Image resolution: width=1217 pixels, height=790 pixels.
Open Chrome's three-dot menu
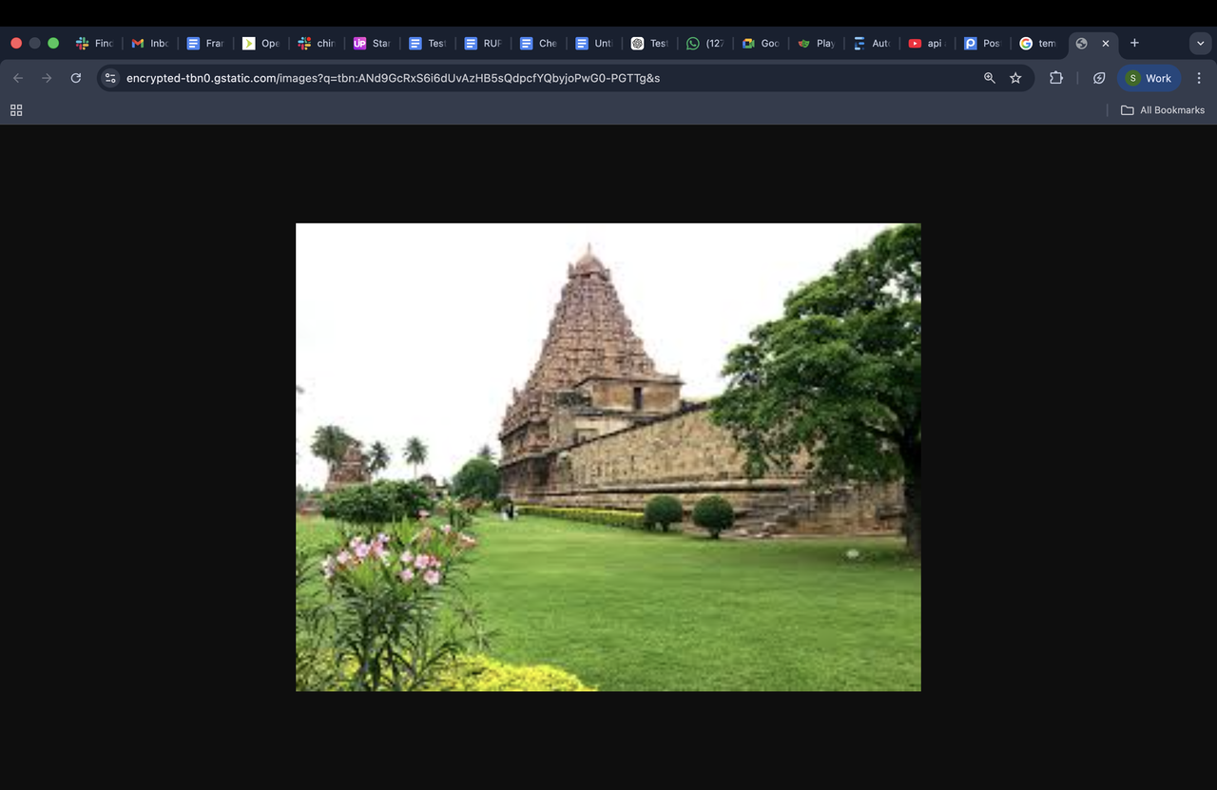[x=1199, y=78]
